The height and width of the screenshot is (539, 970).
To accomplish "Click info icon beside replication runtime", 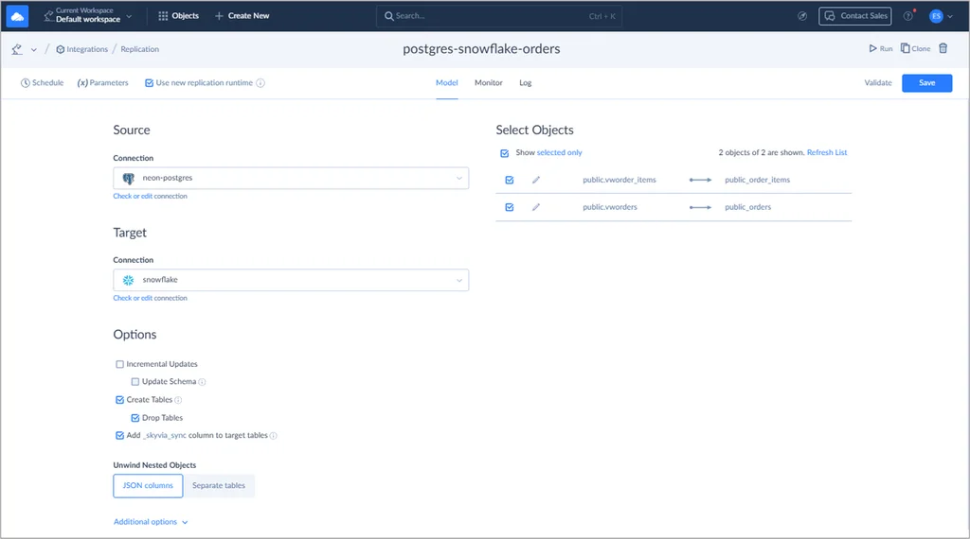I will 260,82.
